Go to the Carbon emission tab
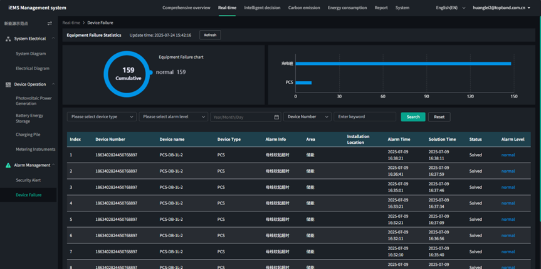 click(x=304, y=8)
